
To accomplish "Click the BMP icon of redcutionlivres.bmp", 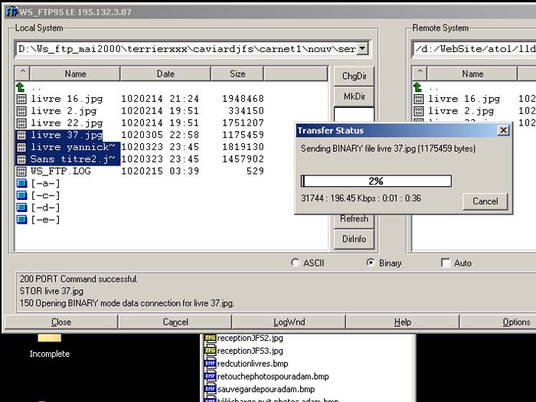I will coord(211,364).
